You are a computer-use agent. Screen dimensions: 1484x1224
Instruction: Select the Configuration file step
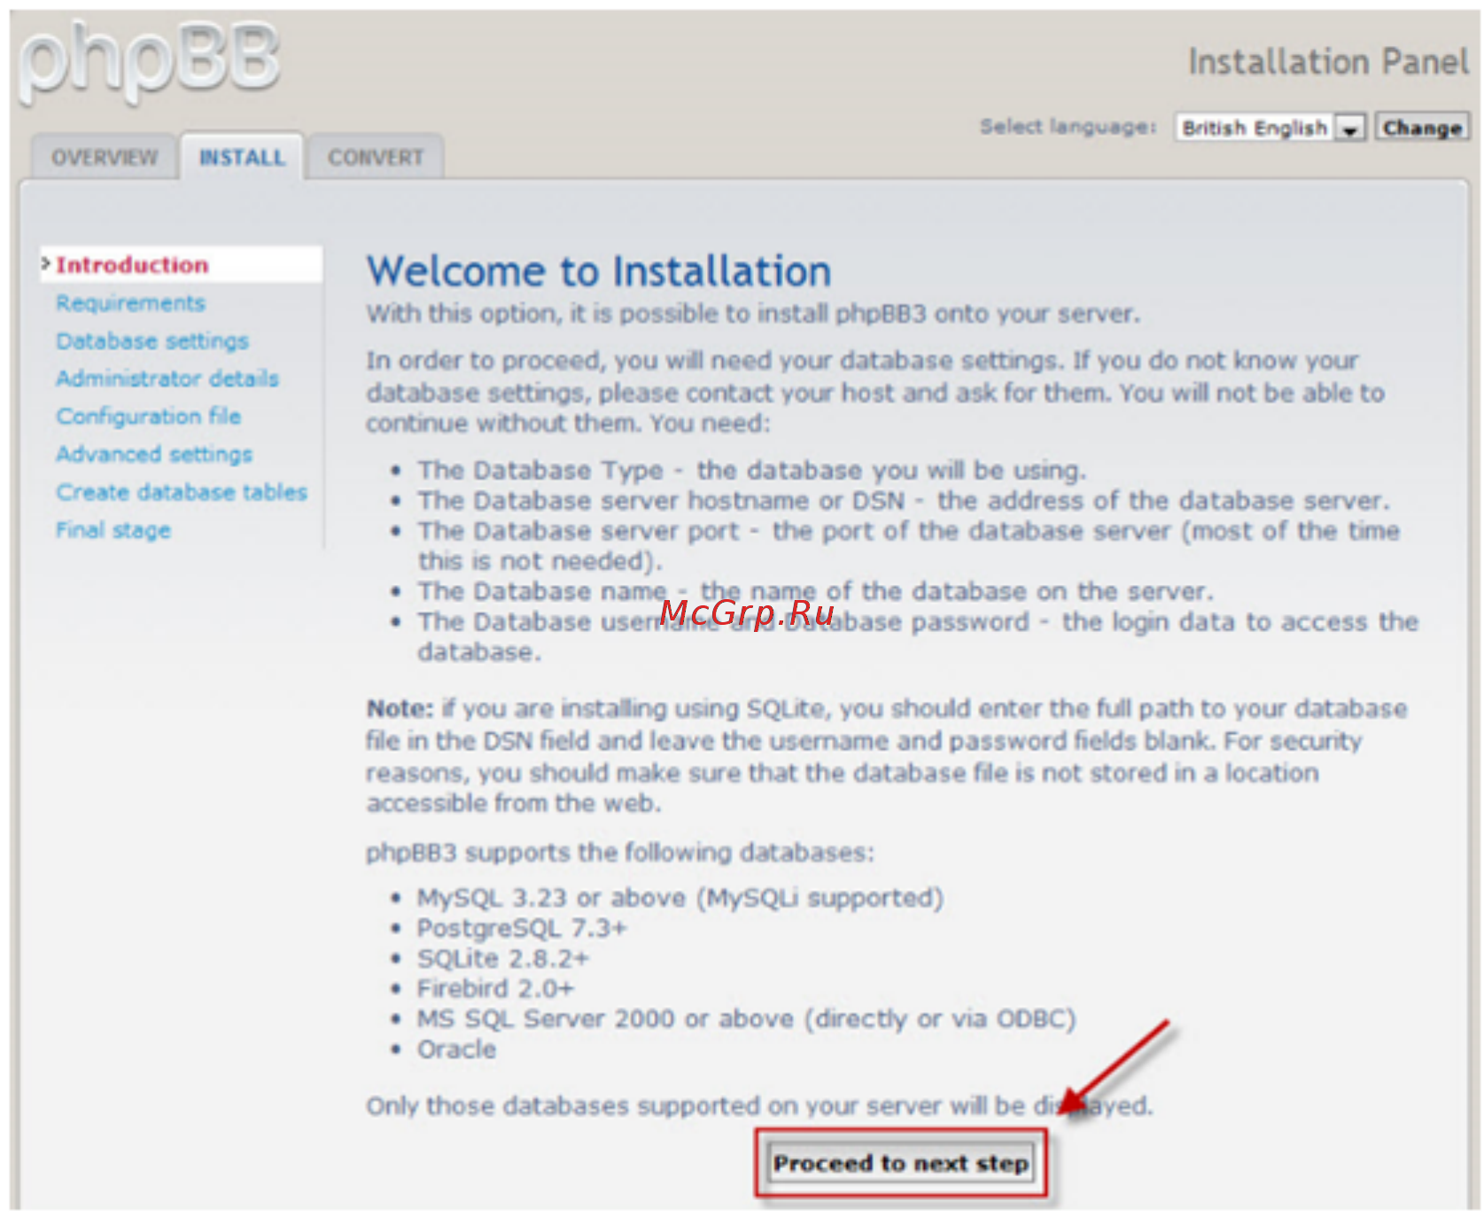[x=148, y=417]
